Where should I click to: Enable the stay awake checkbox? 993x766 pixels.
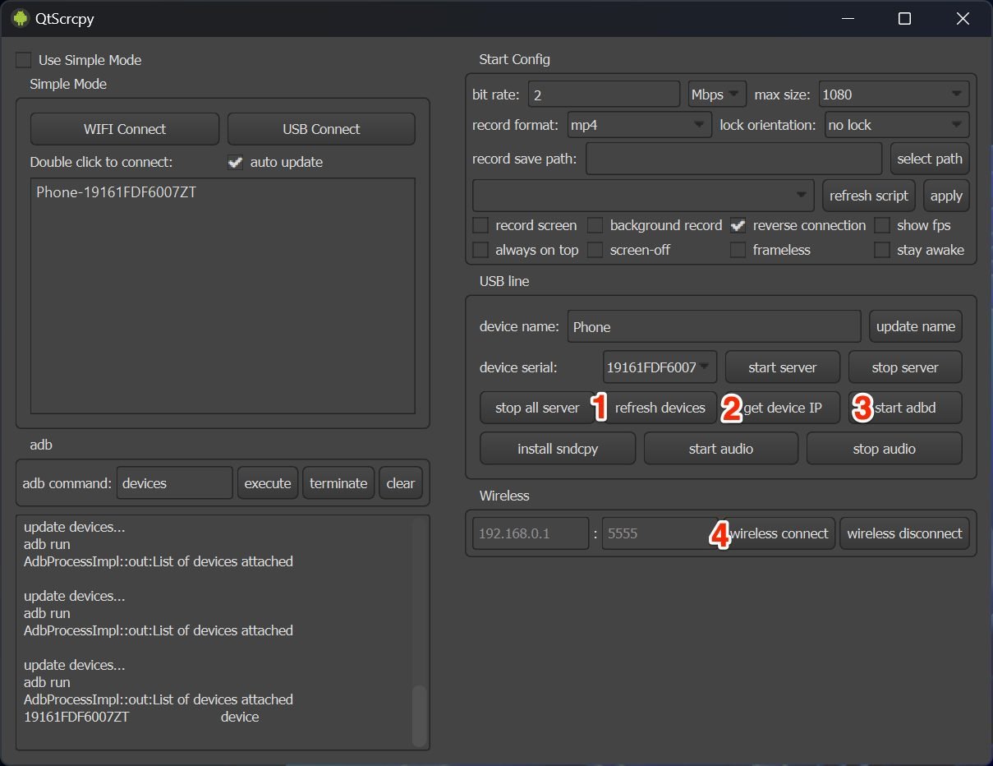[882, 250]
